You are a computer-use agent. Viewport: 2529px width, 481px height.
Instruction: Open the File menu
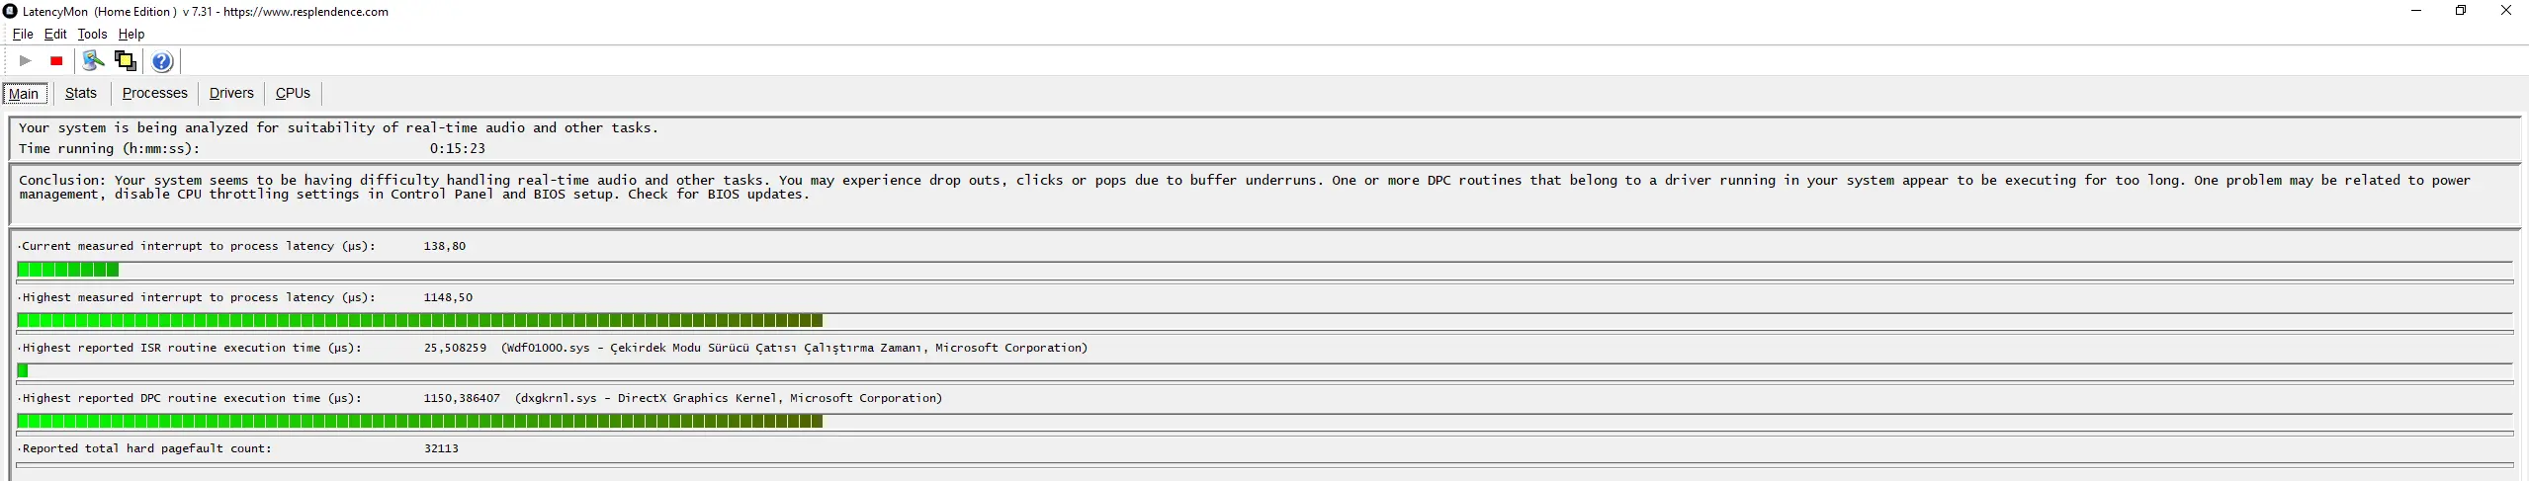[23, 34]
